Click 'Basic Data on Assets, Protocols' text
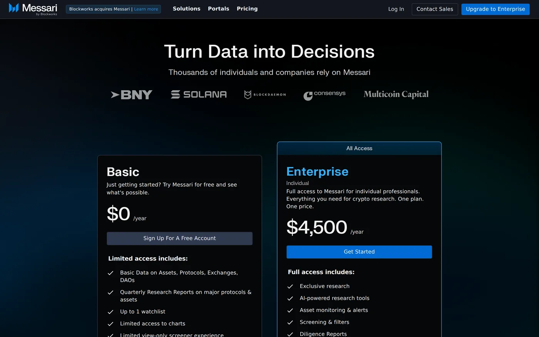The width and height of the screenshot is (539, 337). 179,277
